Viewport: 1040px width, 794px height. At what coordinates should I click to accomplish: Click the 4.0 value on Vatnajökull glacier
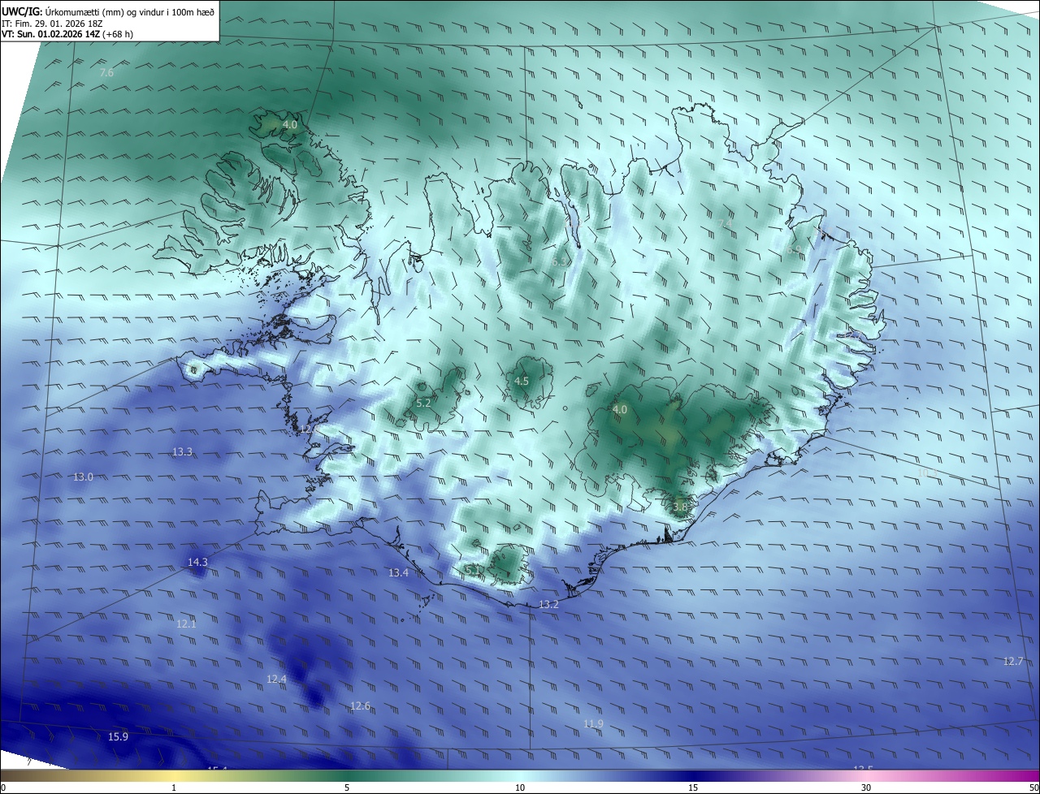620,410
